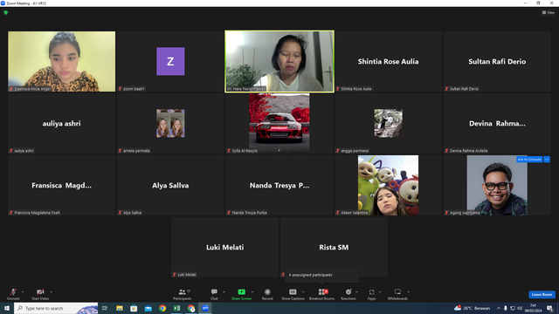
Task: Open the Mail app from the taskbar
Action: (x=148, y=308)
